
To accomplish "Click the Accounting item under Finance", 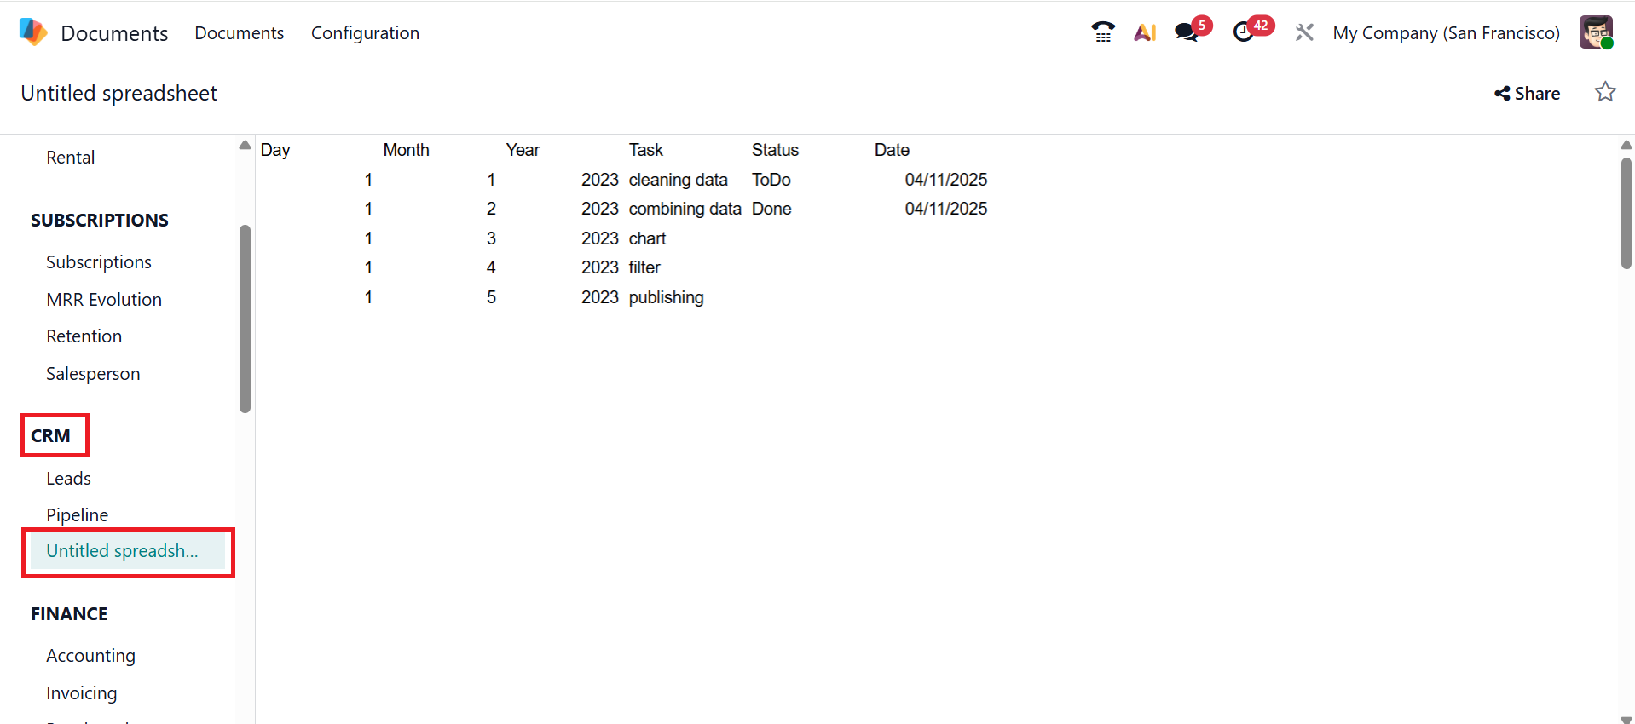I will coord(90,655).
